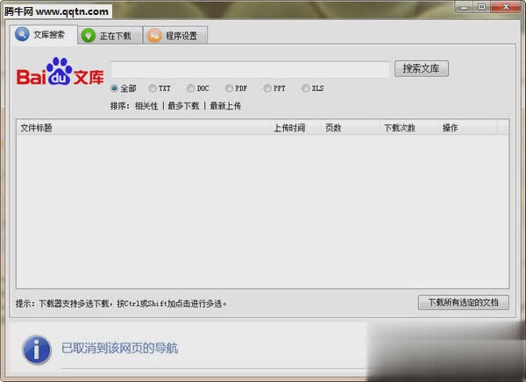The height and width of the screenshot is (382, 526).
Task: Click the blue info icon at bottom
Action: point(36,349)
